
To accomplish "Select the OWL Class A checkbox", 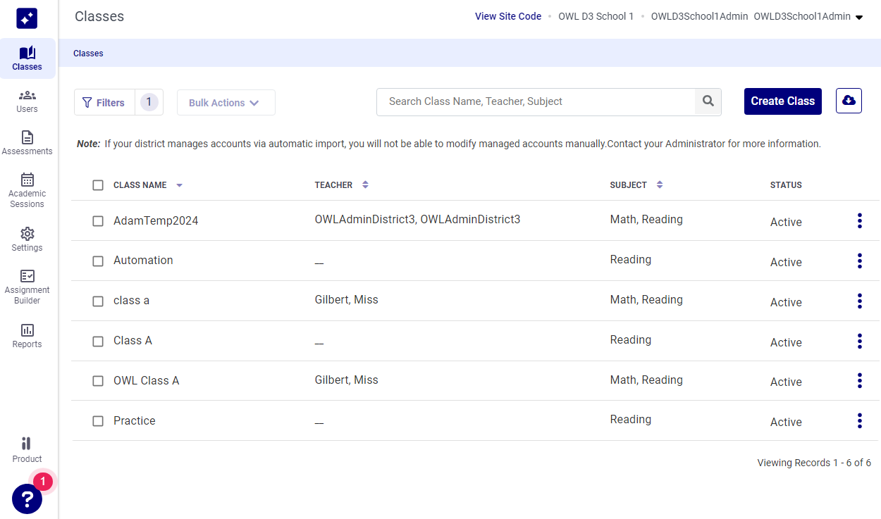I will pyautogui.click(x=98, y=381).
